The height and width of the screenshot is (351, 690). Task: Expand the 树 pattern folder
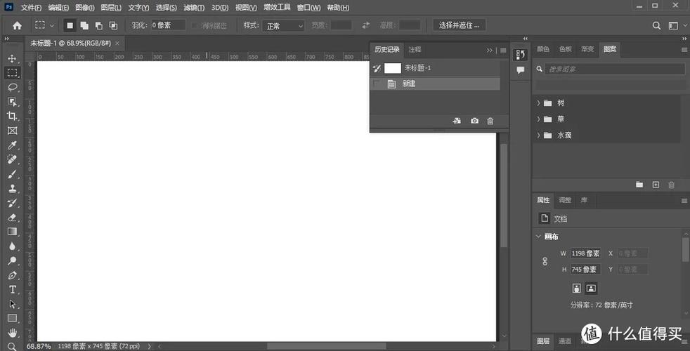tap(538, 103)
